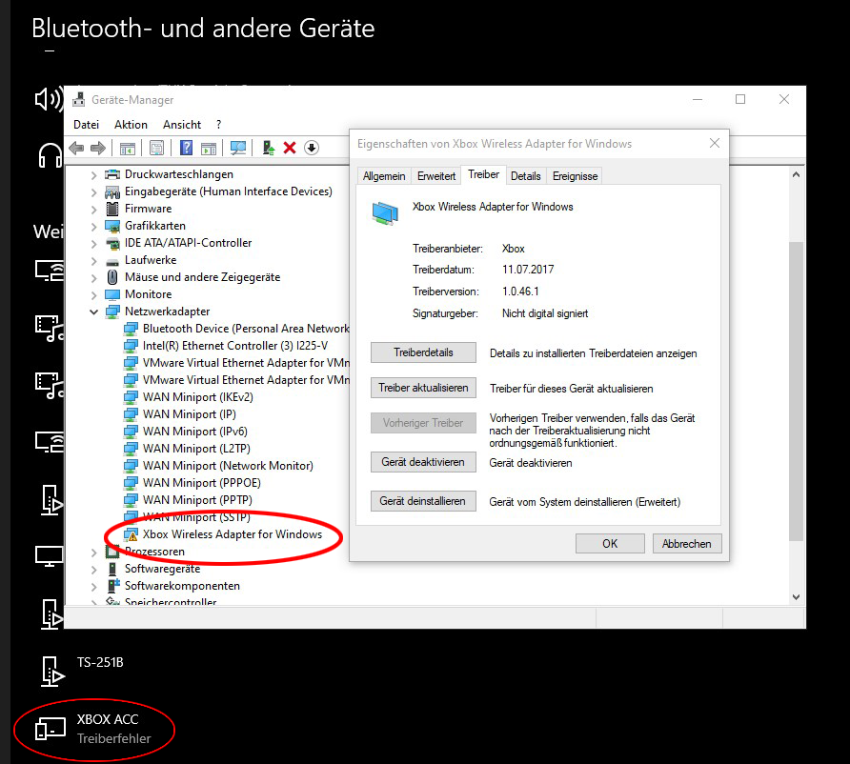The width and height of the screenshot is (850, 764).
Task: Click the scroll-down arrow of device tree
Action: (796, 597)
